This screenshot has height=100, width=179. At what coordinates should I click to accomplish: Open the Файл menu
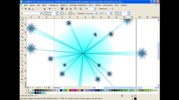[x=26, y=5]
